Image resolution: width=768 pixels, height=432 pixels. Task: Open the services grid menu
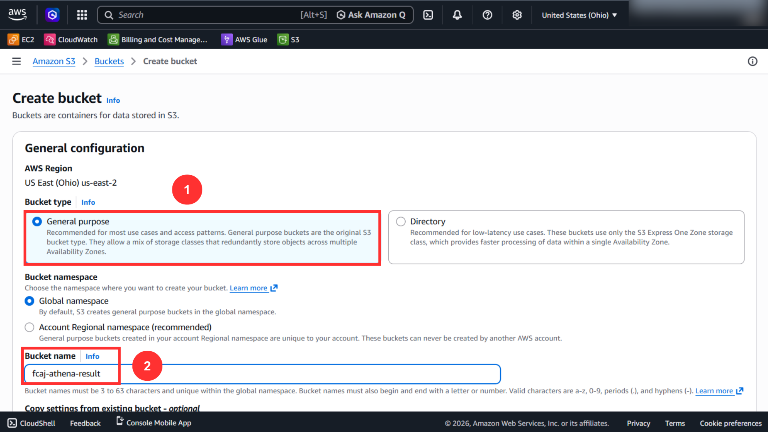pos(82,15)
